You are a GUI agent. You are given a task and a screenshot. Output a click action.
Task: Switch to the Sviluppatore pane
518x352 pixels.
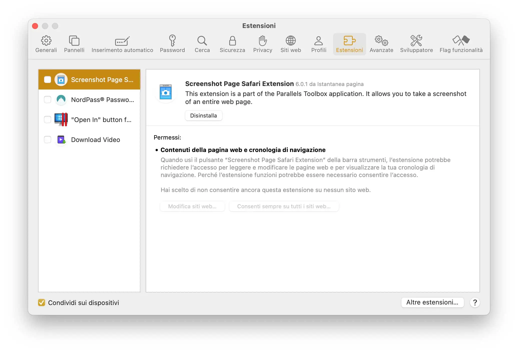416,44
